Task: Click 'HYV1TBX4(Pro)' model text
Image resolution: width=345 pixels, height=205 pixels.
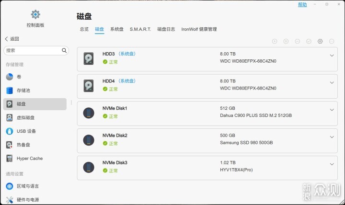Action: click(236, 170)
